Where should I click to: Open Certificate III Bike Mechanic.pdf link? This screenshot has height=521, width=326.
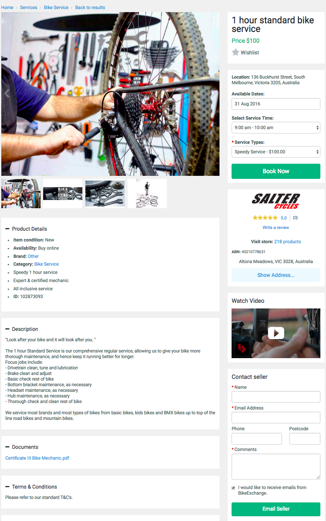(x=37, y=458)
